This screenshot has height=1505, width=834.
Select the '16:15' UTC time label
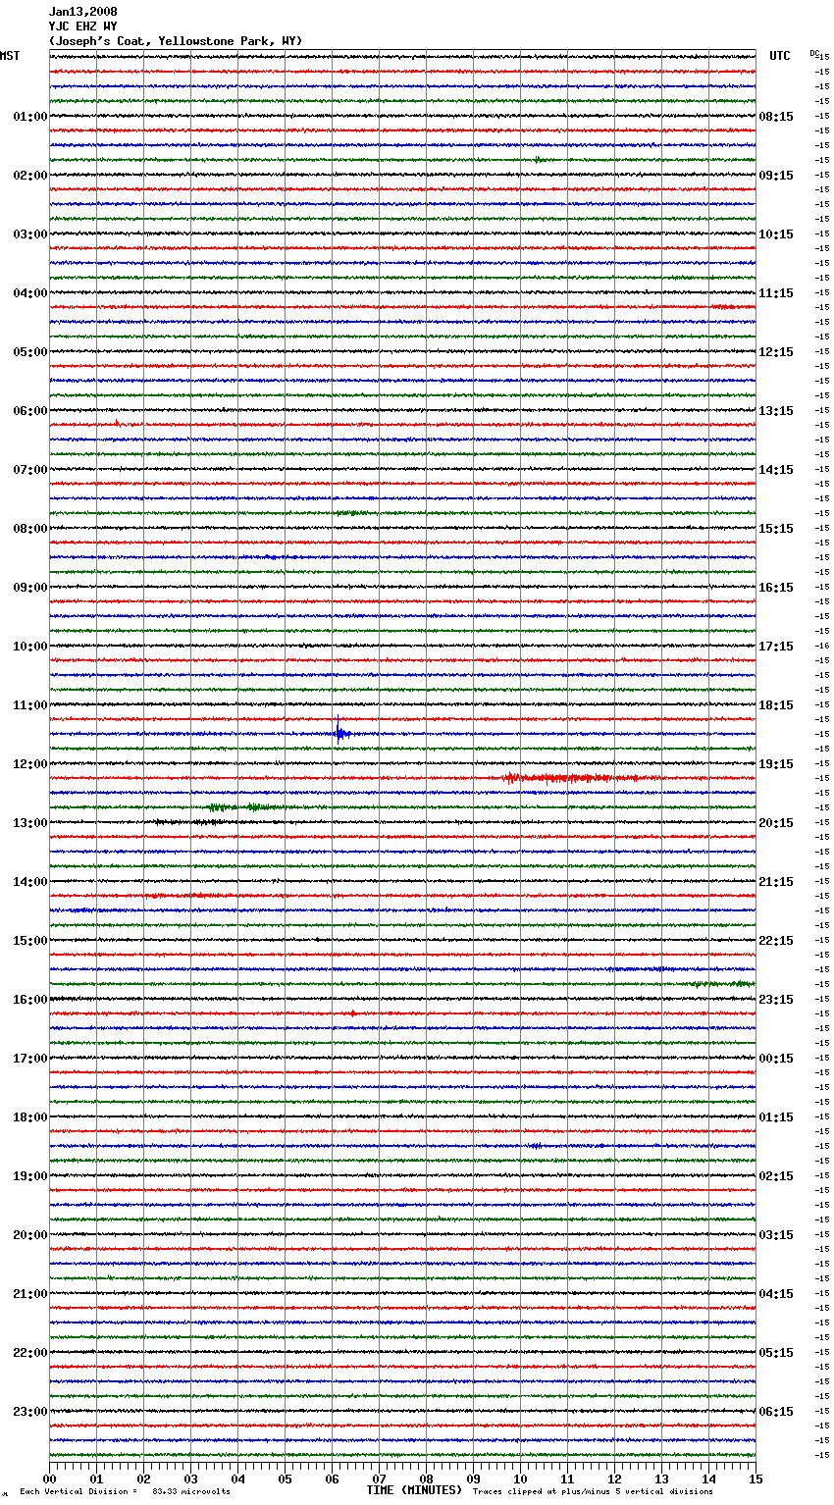776,588
